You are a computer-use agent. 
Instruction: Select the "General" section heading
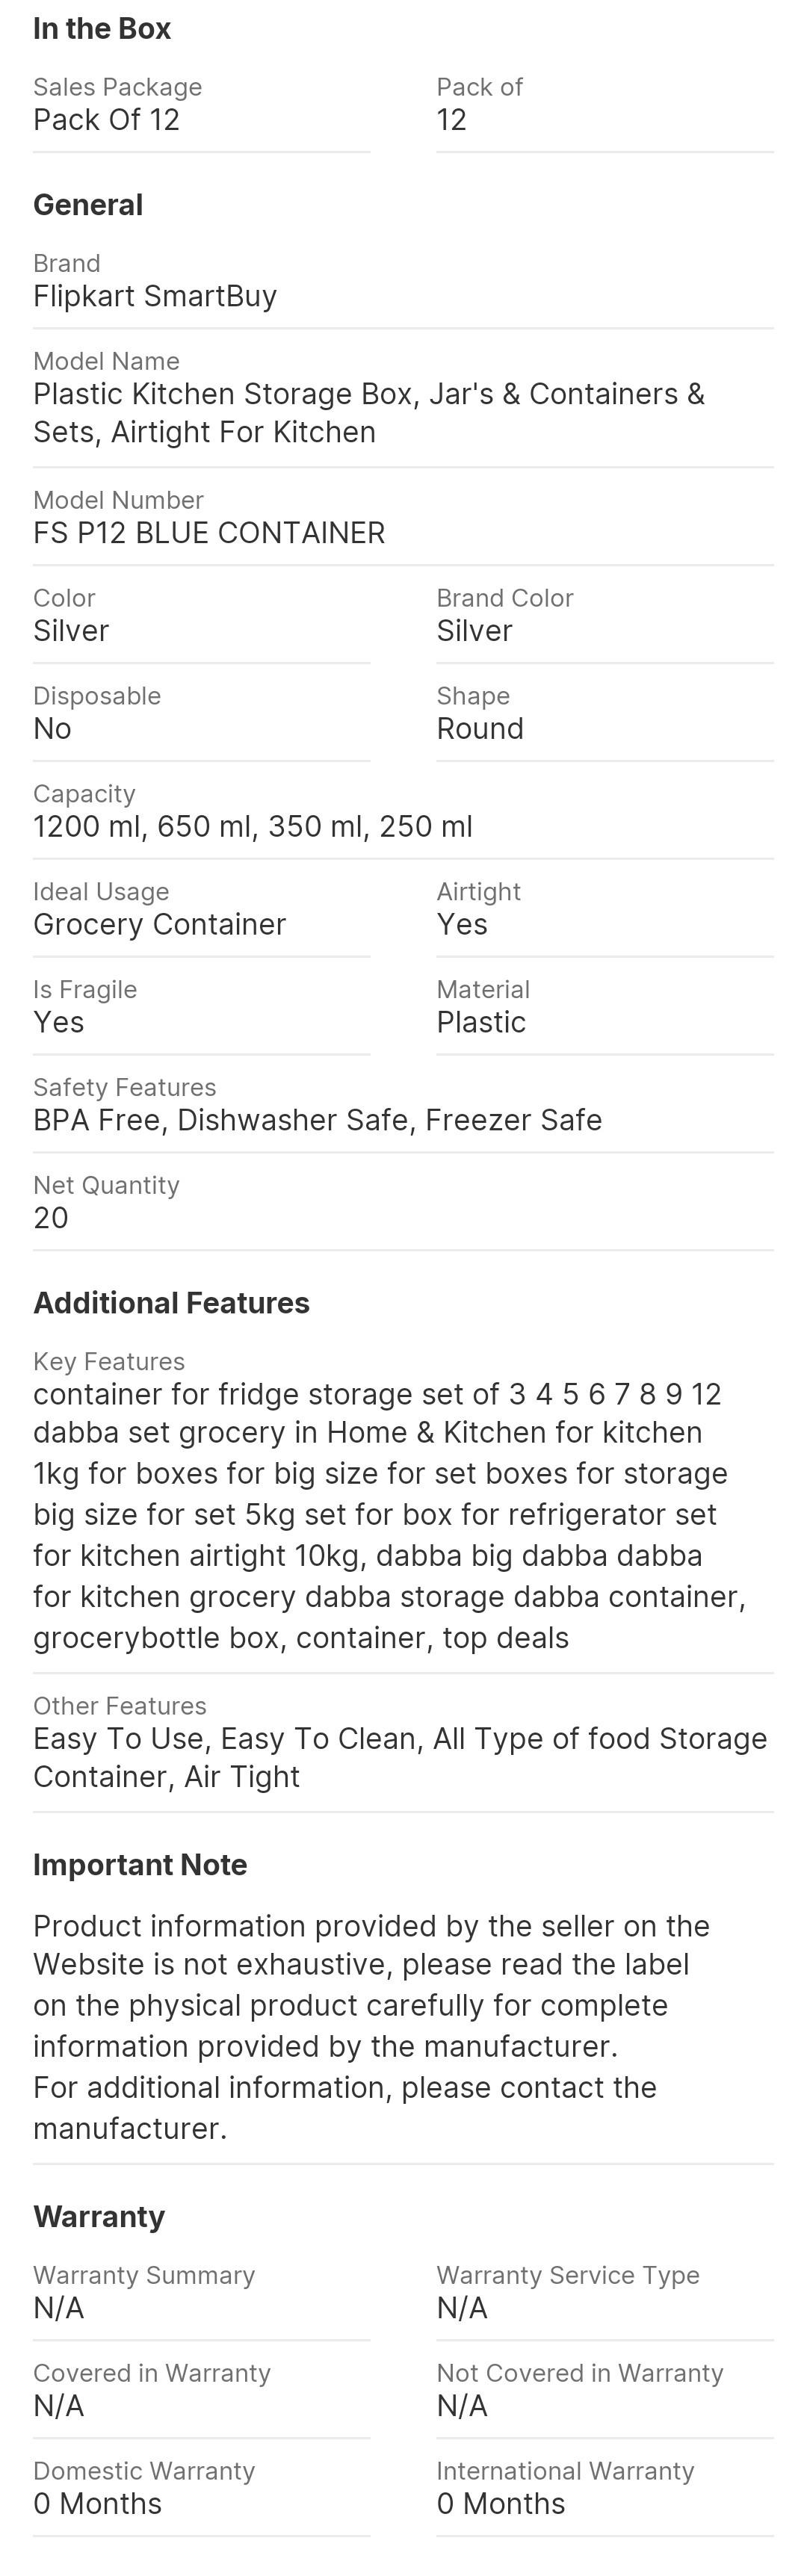tap(88, 205)
